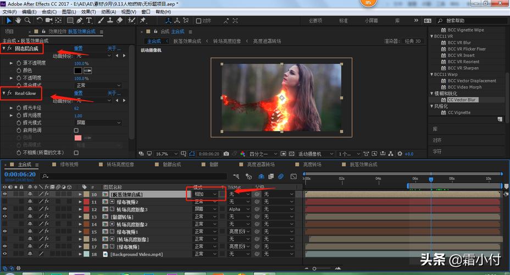Screen dimensions: 510x275
Task: Click the Draft 3D icon in timeline
Action: pyautogui.click(x=249, y=177)
